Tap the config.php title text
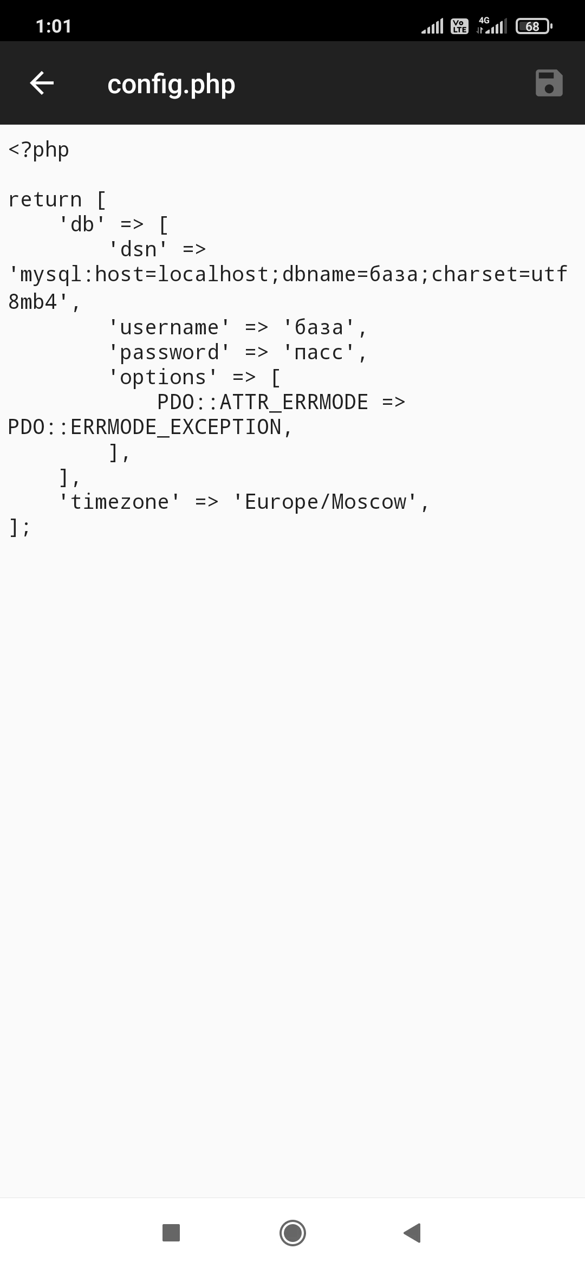 171,85
